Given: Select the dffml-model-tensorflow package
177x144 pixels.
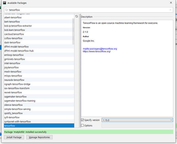Looking at the screenshot, I should pos(39,47).
